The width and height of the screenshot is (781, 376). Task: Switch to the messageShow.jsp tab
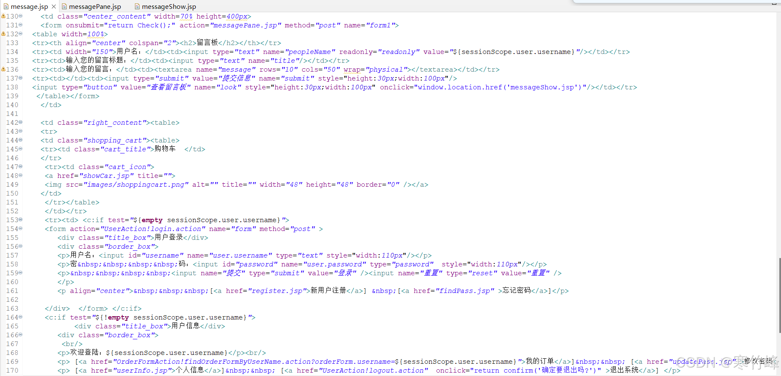coord(169,6)
